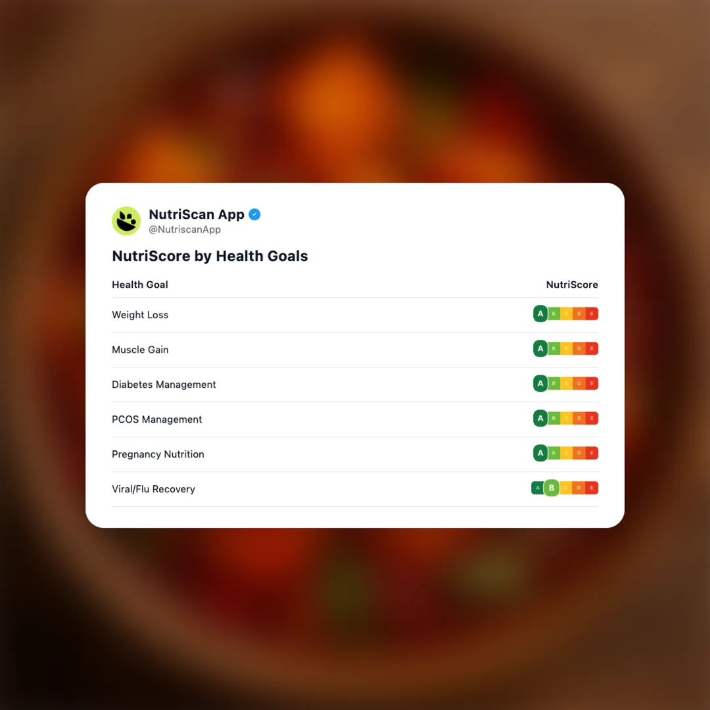This screenshot has height=710, width=710.
Task: Expand the Weight Loss row details
Action: pyautogui.click(x=140, y=314)
